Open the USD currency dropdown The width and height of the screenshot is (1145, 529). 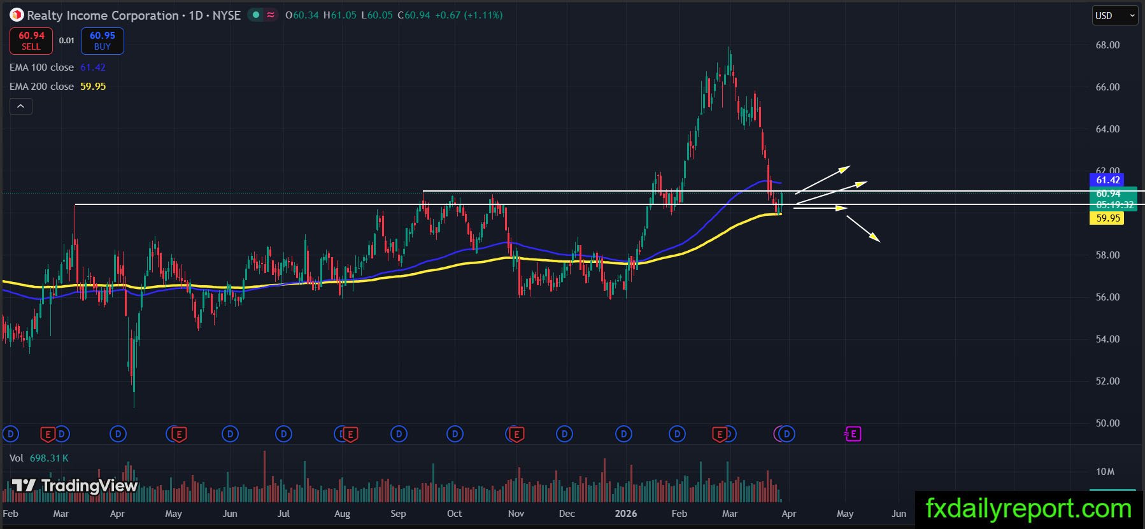(1114, 15)
